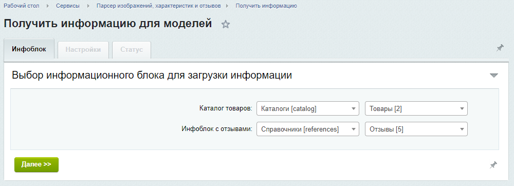Switch to the Инфоблок tab

coord(29,49)
